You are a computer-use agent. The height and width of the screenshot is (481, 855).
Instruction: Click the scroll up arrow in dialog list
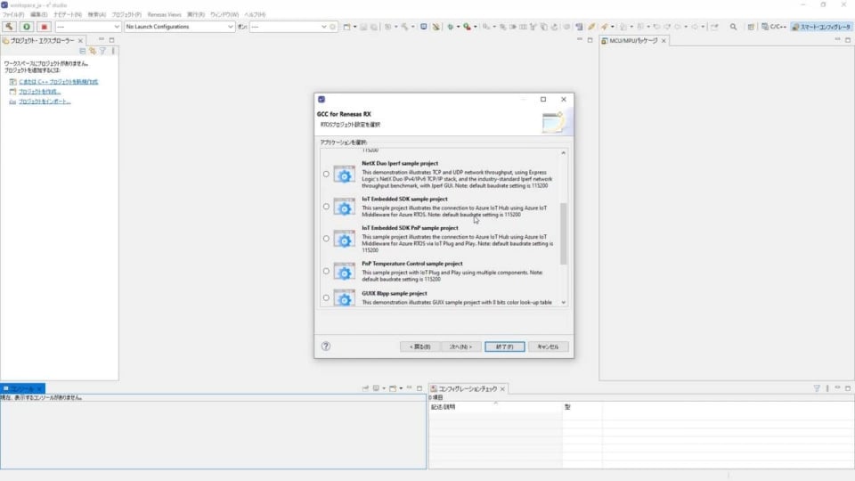point(563,153)
